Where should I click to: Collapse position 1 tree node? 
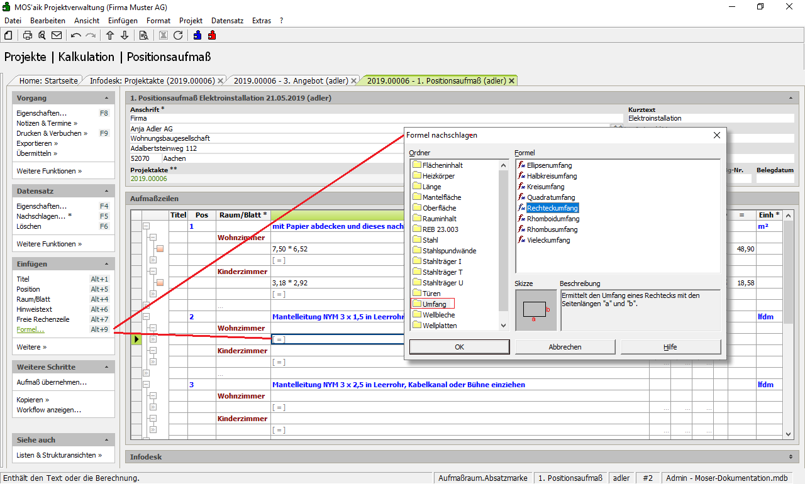coord(146,226)
